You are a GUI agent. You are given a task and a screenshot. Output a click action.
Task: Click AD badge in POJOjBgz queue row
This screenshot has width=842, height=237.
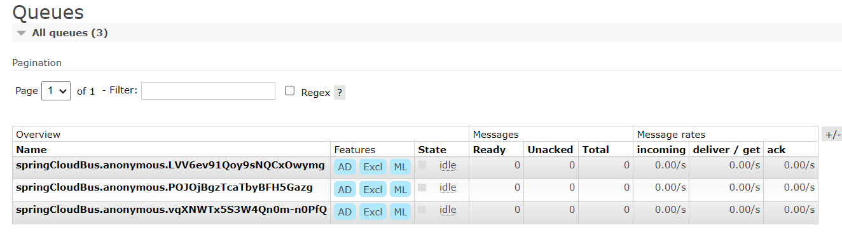[x=345, y=189]
